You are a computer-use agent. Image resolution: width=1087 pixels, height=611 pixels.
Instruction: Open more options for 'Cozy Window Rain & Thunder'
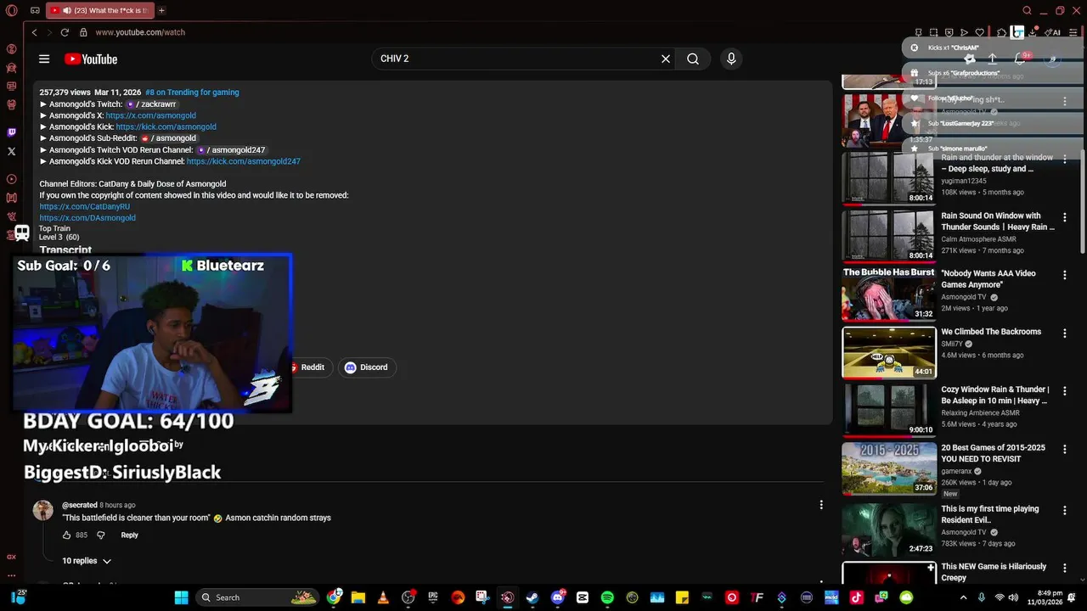pos(1065,390)
